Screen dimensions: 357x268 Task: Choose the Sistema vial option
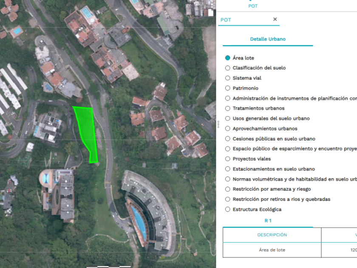(x=228, y=78)
